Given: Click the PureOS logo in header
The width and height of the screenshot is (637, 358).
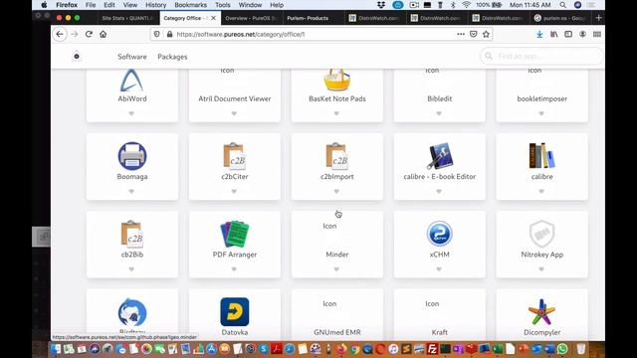Looking at the screenshot, I should click(x=77, y=57).
